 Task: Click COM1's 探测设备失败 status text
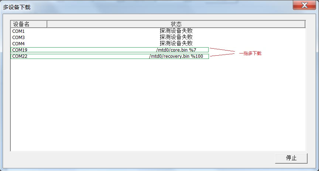tap(176, 31)
